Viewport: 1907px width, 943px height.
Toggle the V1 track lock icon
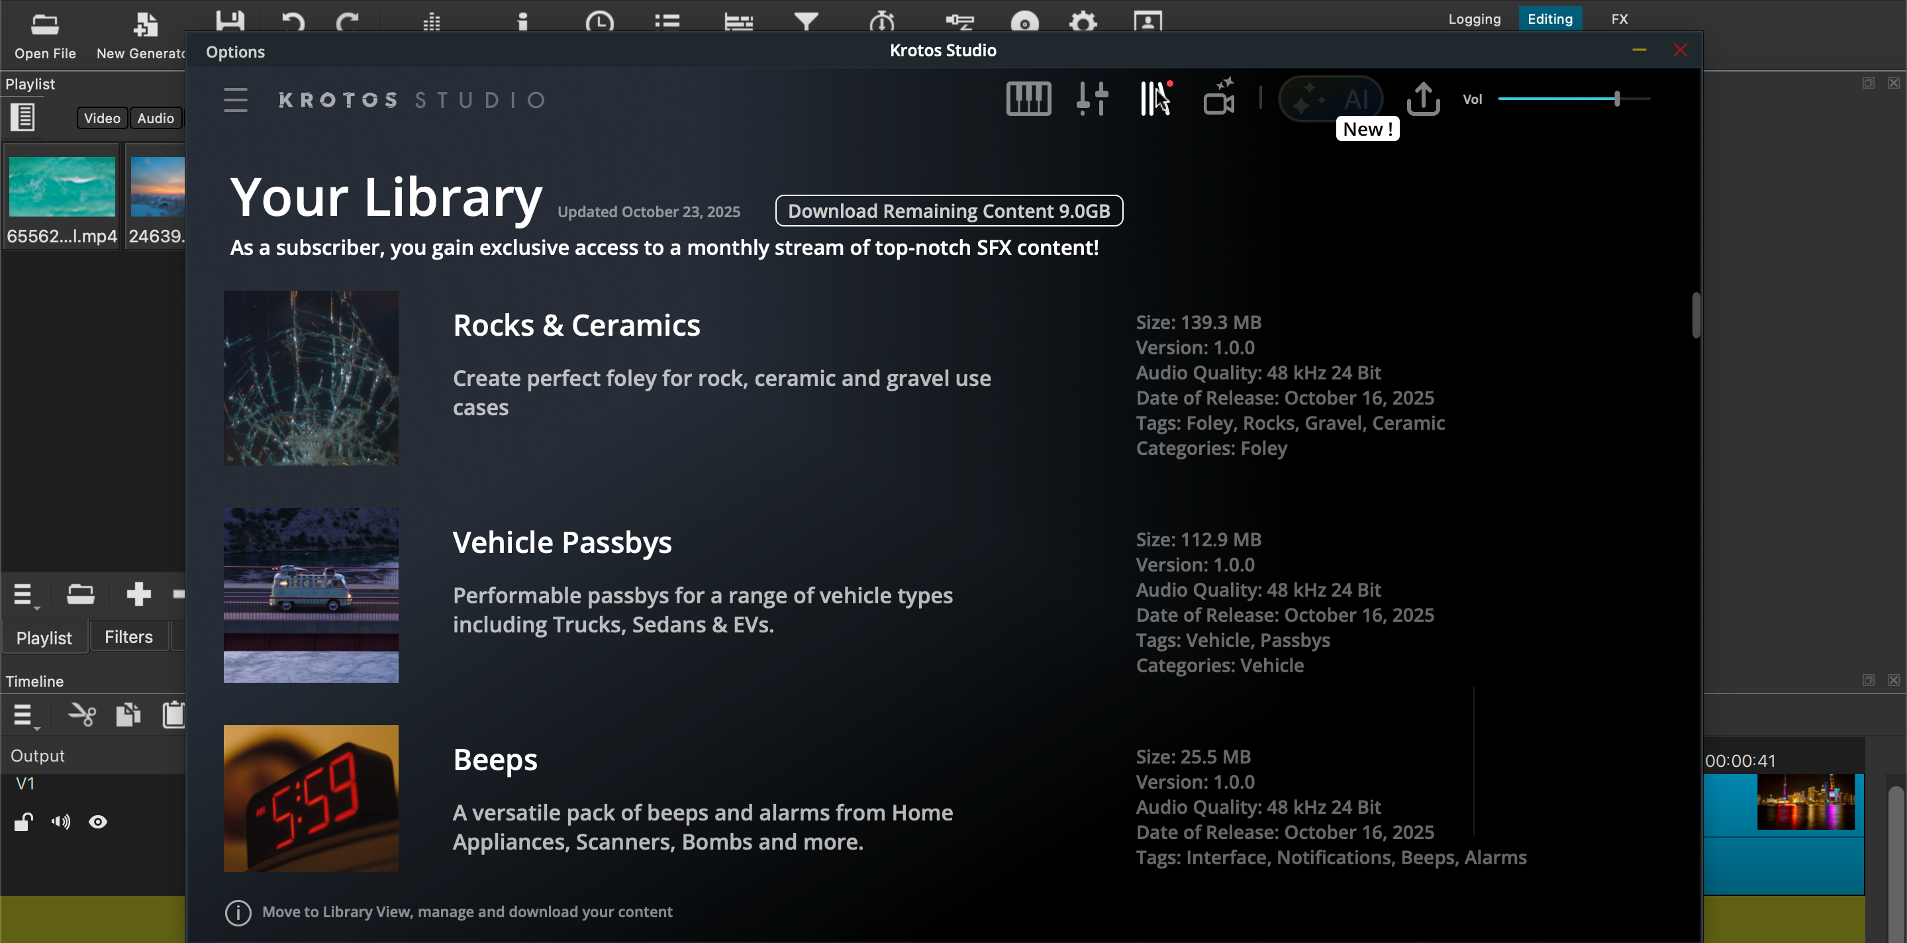[x=24, y=822]
